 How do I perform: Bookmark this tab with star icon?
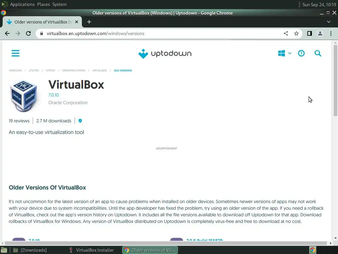pyautogui.click(x=296, y=33)
